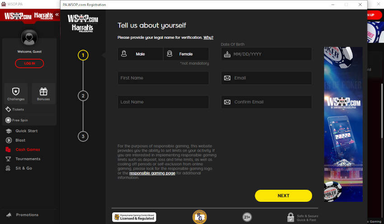Click the LOG IN button
This screenshot has width=384, height=224.
tap(29, 63)
